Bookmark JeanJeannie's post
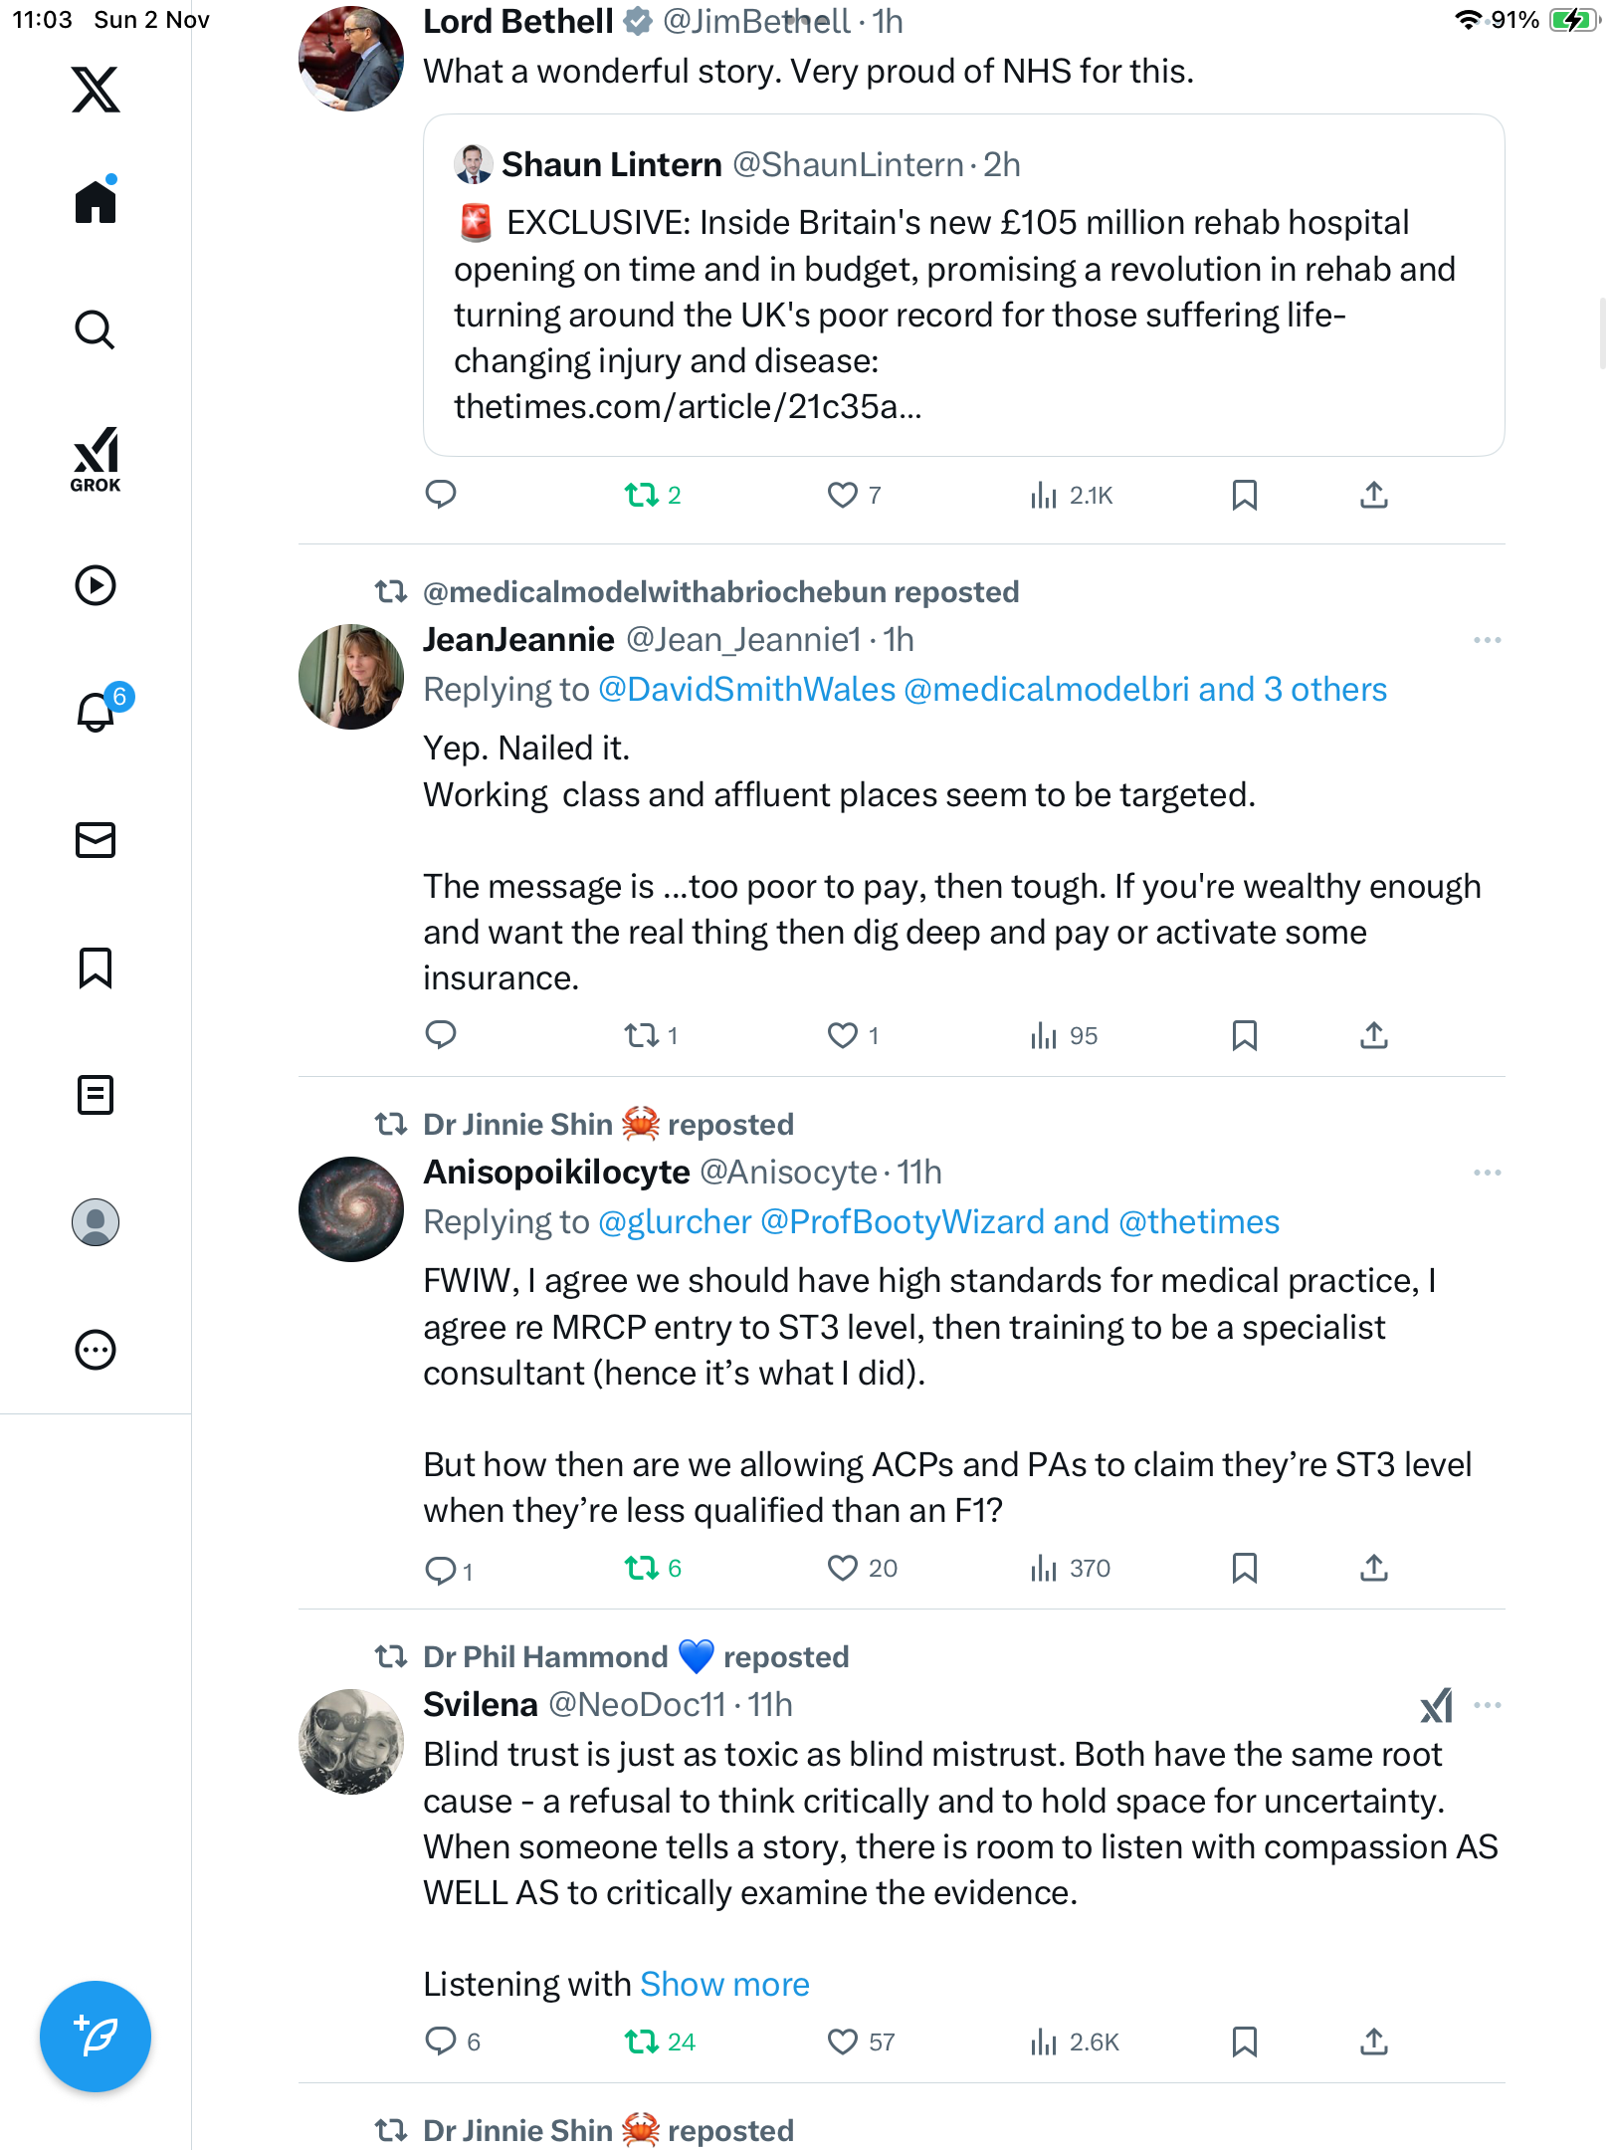 (1244, 1035)
